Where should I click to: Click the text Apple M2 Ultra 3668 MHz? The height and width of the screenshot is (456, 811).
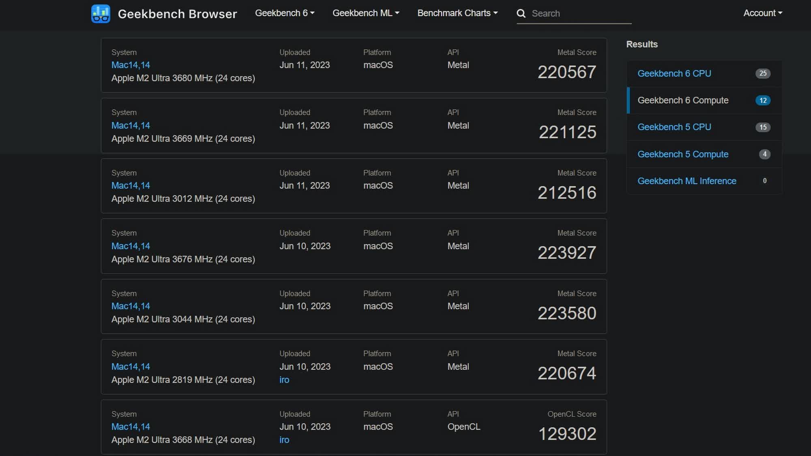(162, 440)
